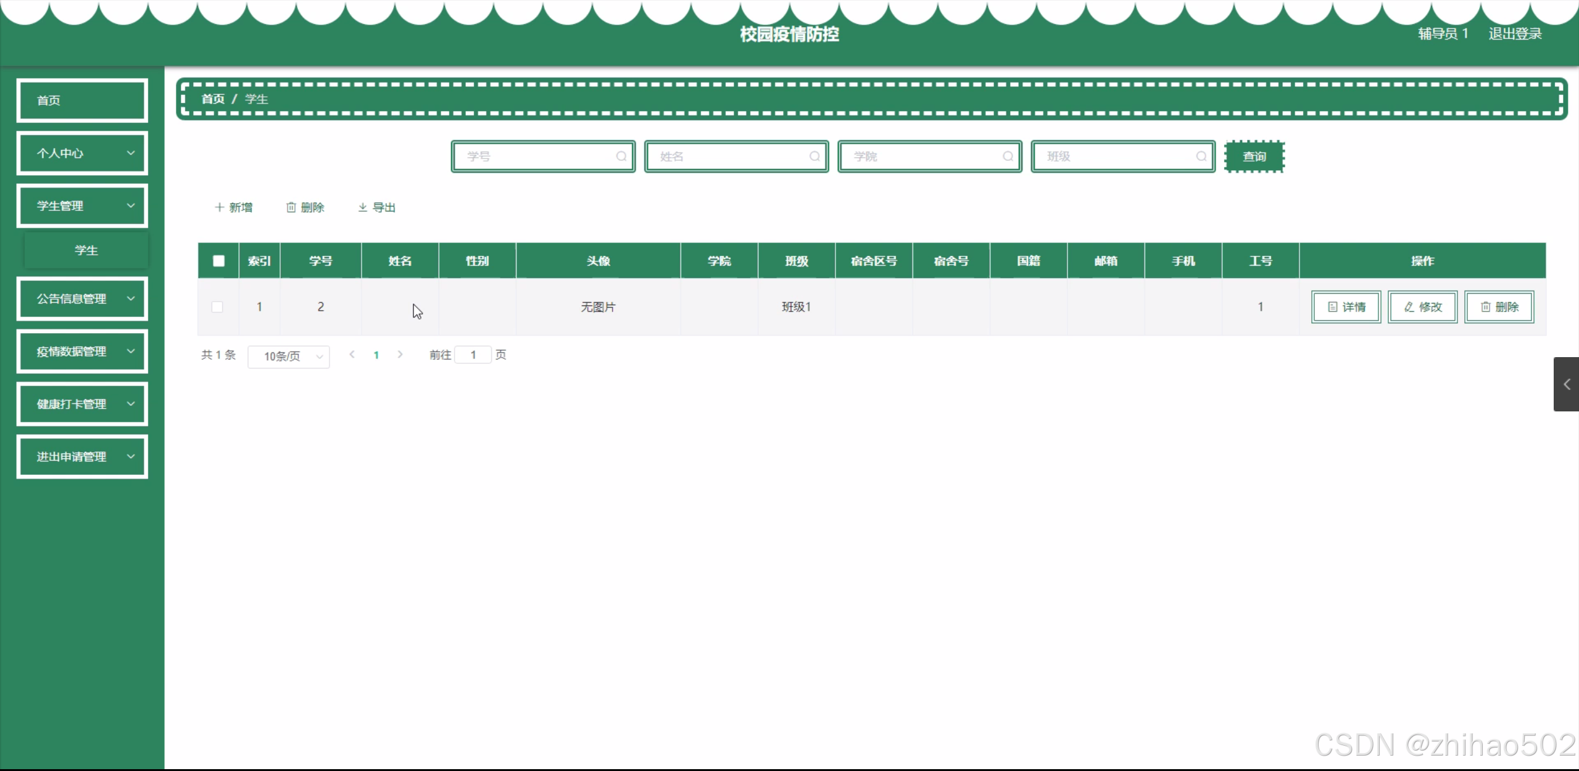Image resolution: width=1579 pixels, height=771 pixels.
Task: Click the 前往 page number input field
Action: coord(473,355)
